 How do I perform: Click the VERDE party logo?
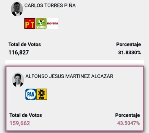point(41,24)
